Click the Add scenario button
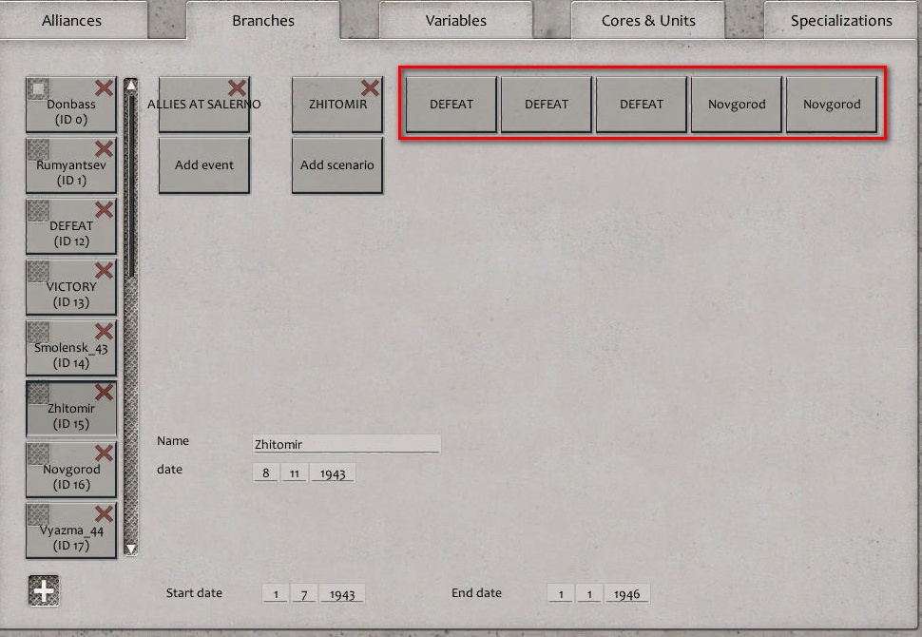 pyautogui.click(x=336, y=164)
